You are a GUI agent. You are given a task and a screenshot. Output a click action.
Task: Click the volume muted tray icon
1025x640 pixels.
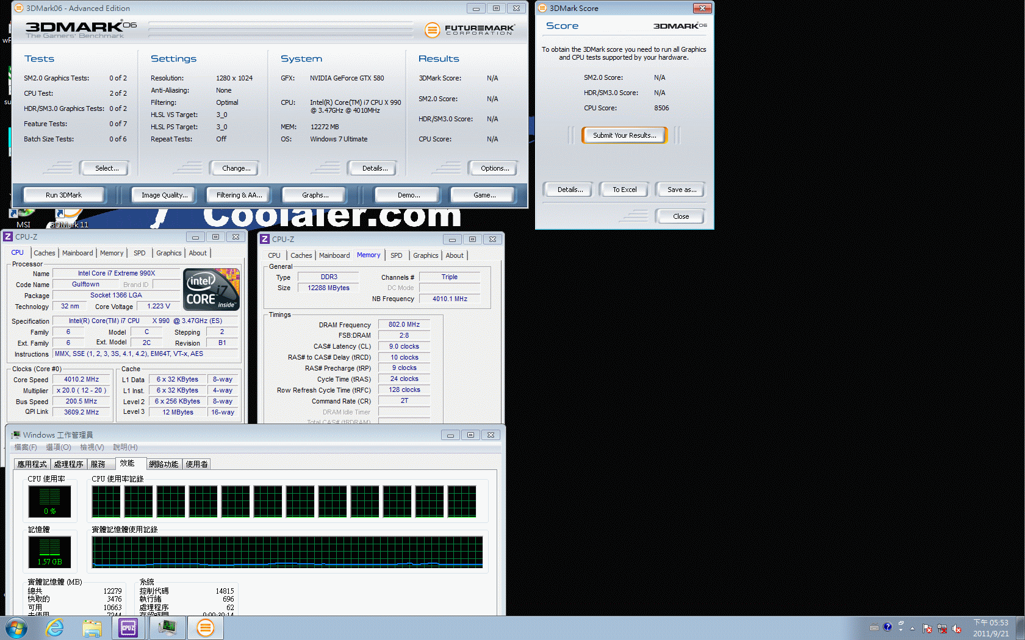click(957, 628)
